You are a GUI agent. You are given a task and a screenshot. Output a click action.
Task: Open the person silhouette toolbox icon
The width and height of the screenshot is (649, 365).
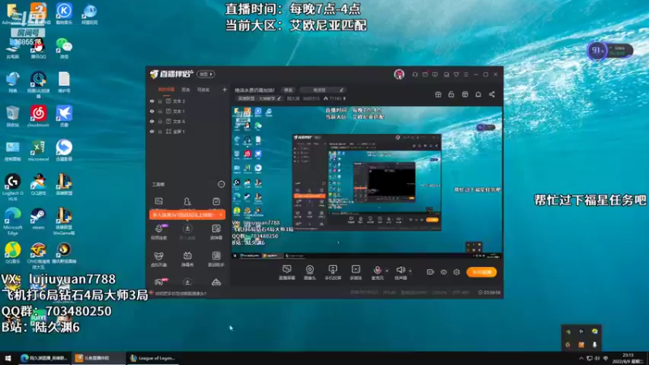pos(187,201)
